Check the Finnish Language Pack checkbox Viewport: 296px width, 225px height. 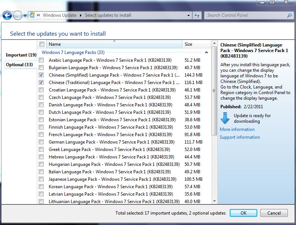41,127
